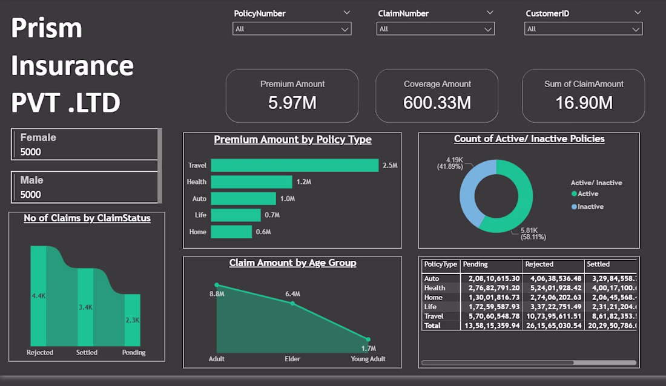This screenshot has width=666, height=386.
Task: Click the 41.89% Inactive data label
Action: coord(450,163)
